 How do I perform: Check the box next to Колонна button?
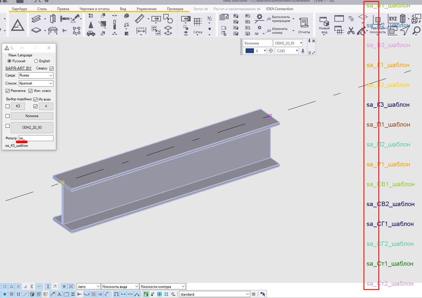pos(8,116)
